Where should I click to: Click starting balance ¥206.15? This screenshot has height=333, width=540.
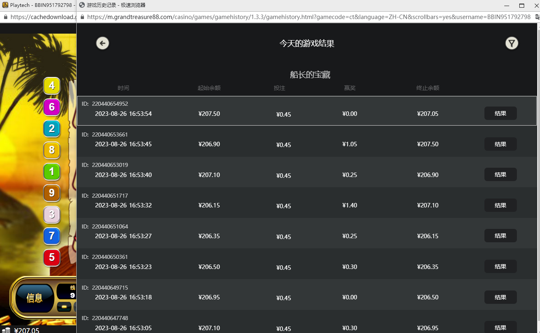point(209,205)
